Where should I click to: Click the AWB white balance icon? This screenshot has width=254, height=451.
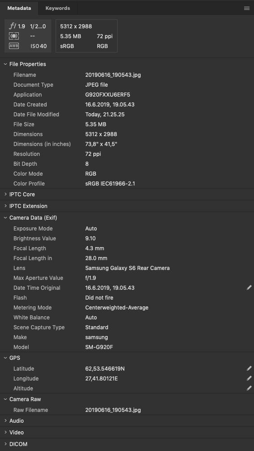click(14, 46)
